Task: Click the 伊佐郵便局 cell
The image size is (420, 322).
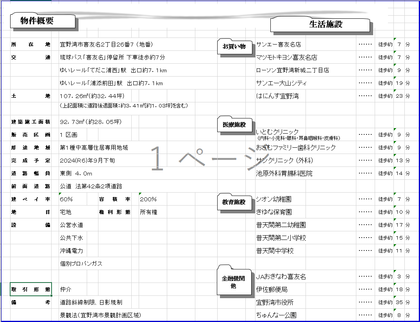Action: [x=272, y=290]
